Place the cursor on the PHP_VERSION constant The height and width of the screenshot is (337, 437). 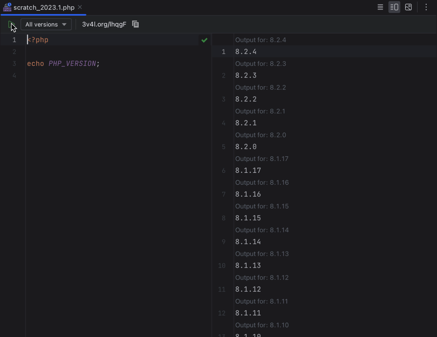pyautogui.click(x=72, y=64)
